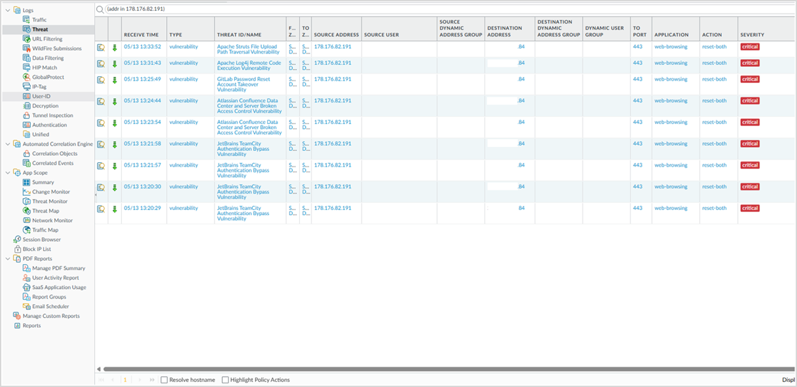797x387 pixels.
Task: Open the URL Filtering logs
Action: [x=48, y=39]
